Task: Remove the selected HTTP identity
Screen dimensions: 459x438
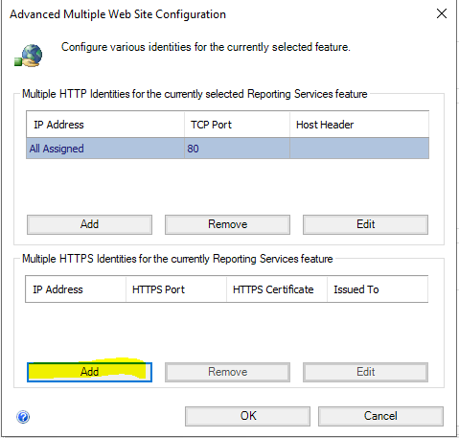Action: [x=227, y=224]
